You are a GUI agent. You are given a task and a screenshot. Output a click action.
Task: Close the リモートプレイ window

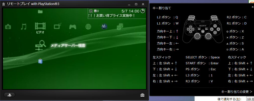pos(143,4)
